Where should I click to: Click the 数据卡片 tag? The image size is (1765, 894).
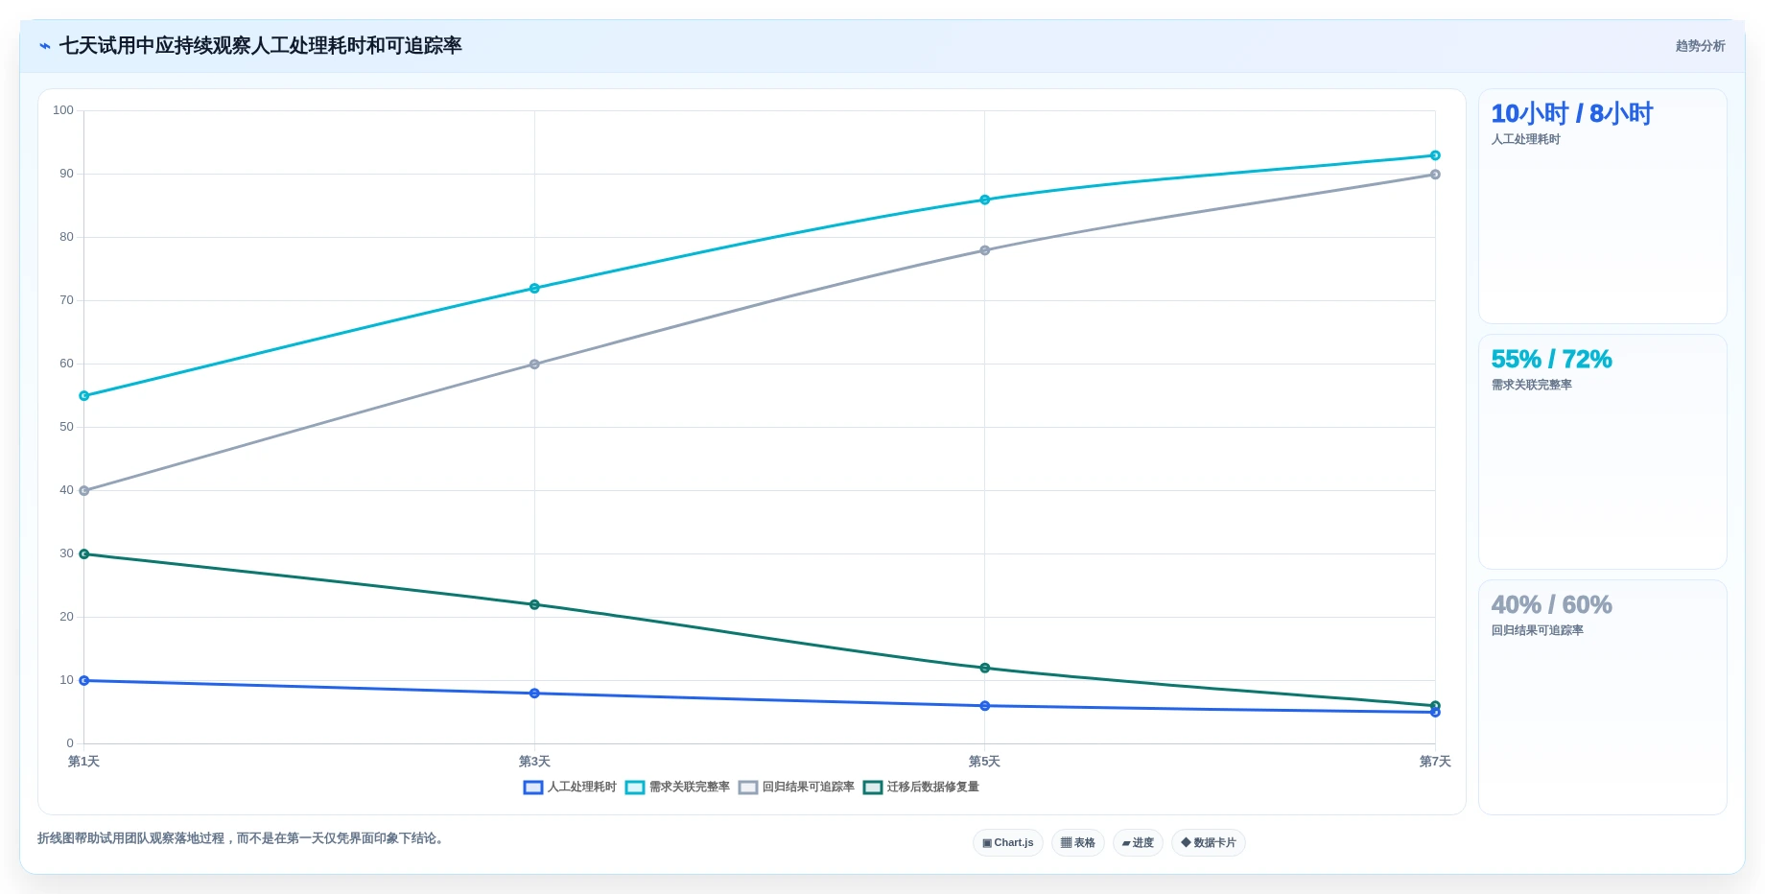tap(1209, 843)
